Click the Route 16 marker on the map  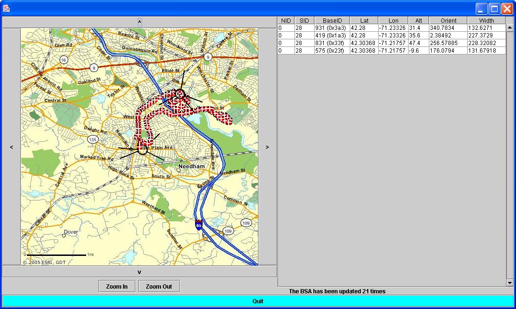point(64,59)
